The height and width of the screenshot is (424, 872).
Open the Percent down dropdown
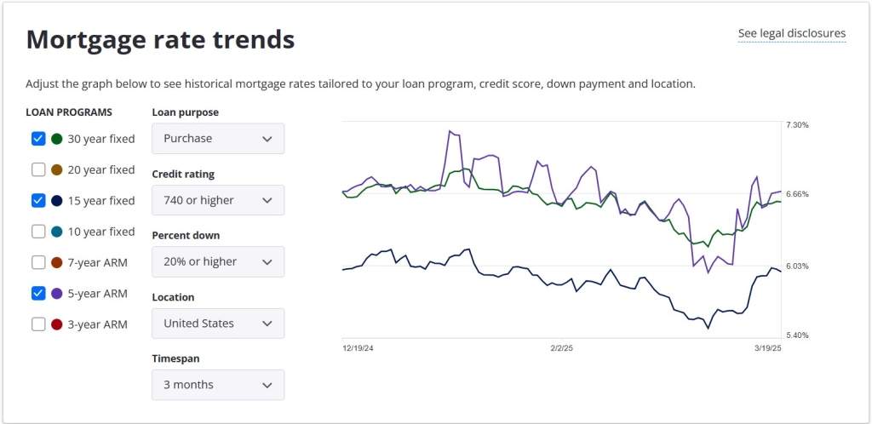(x=218, y=261)
